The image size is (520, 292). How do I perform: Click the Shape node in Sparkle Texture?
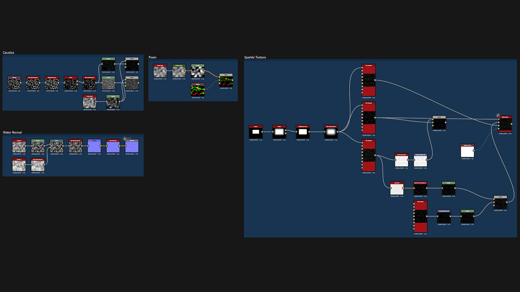tap(256, 132)
